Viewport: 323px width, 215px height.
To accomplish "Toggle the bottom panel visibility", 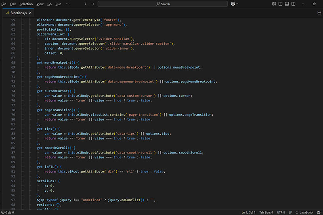I will coord(287,4).
